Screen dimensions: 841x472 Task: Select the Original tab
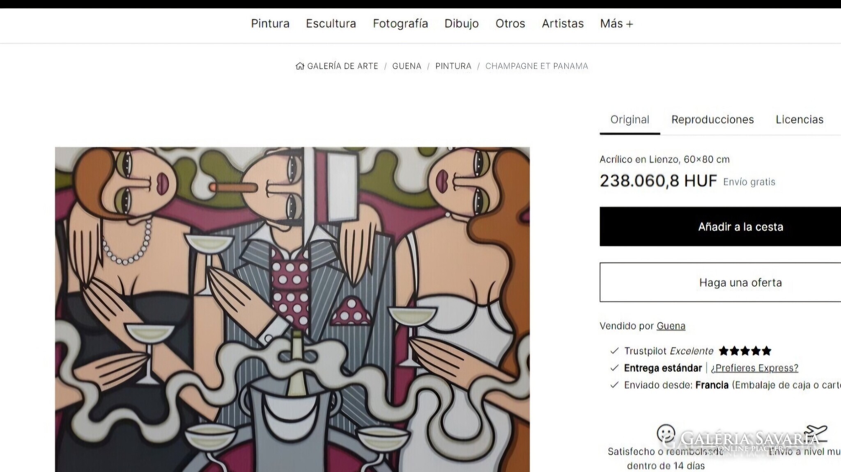point(630,120)
